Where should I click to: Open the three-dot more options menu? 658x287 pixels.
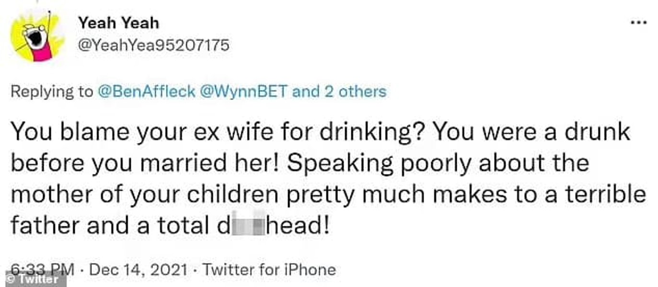[x=638, y=23]
